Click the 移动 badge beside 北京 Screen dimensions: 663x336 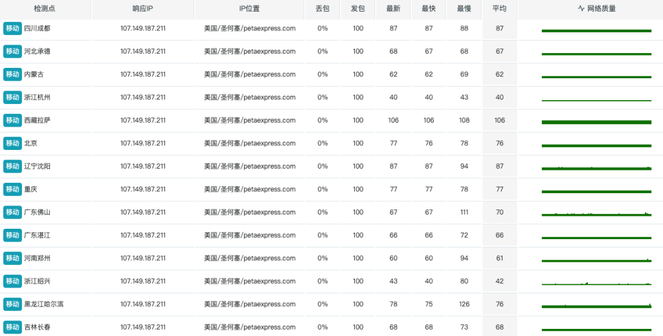[12, 143]
